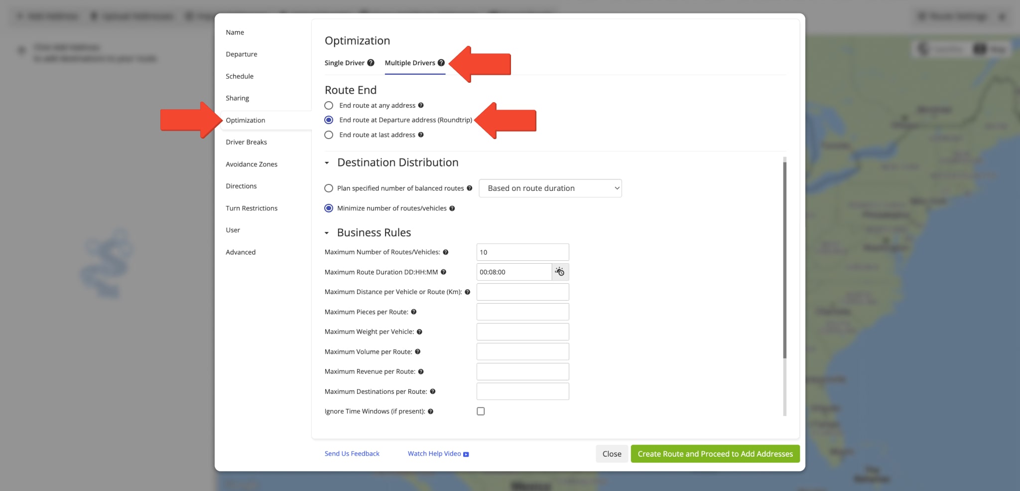Open the Turn Restrictions settings section
Screen dimensions: 1020x491
point(252,208)
